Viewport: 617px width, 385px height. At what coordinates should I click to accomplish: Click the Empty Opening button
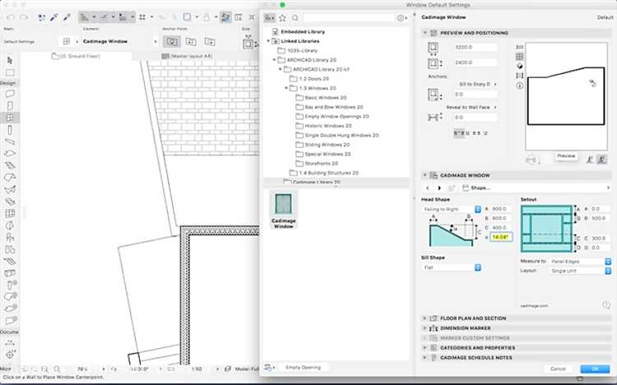(303, 367)
